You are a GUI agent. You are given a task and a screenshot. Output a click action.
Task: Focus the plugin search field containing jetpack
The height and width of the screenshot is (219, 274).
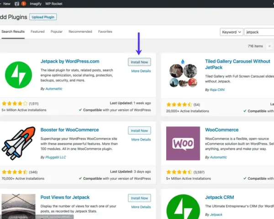pos(259,32)
